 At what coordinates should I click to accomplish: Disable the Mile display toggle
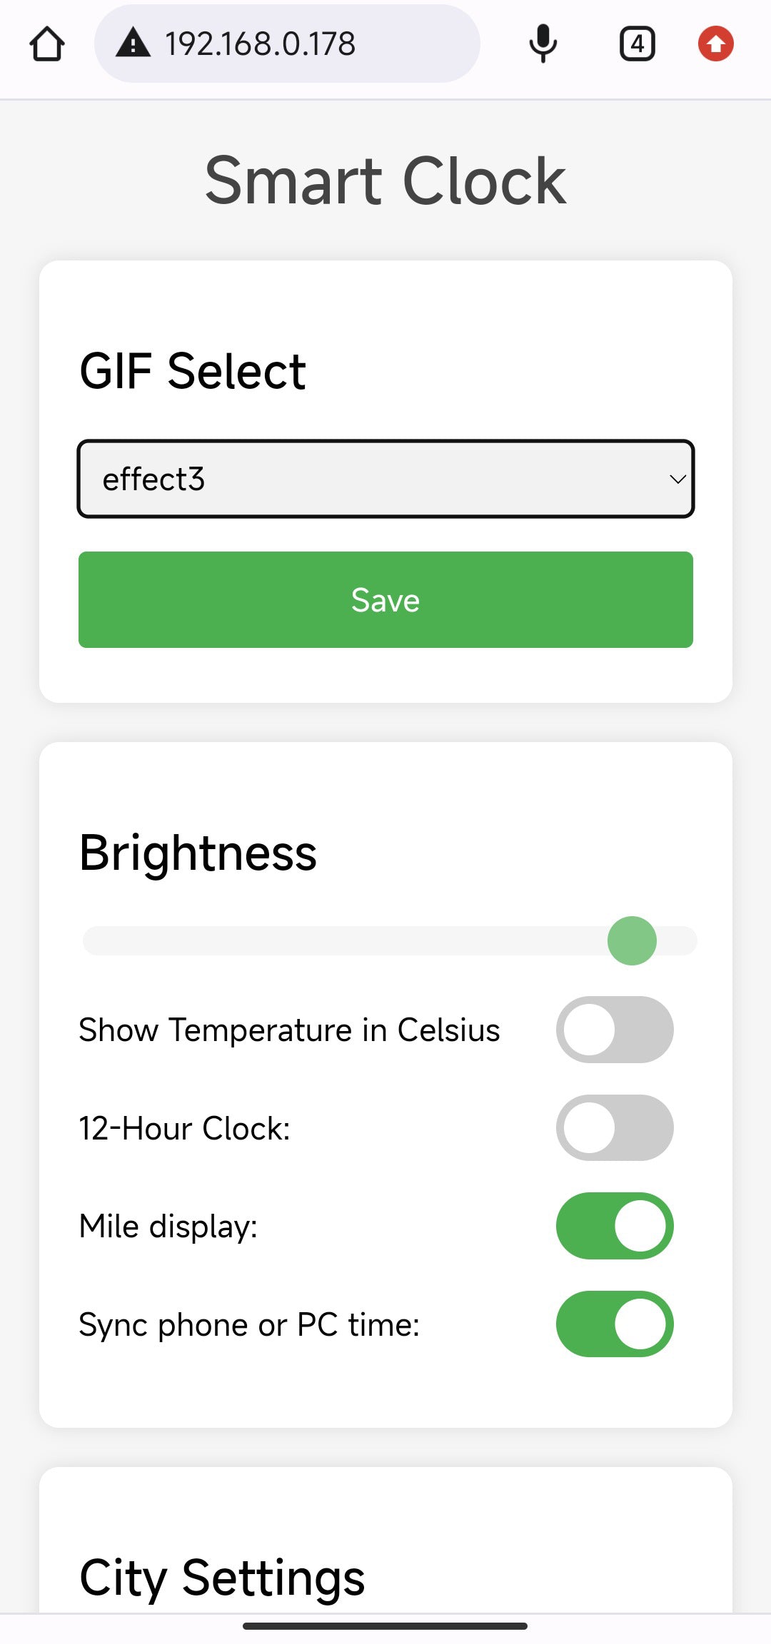point(614,1226)
